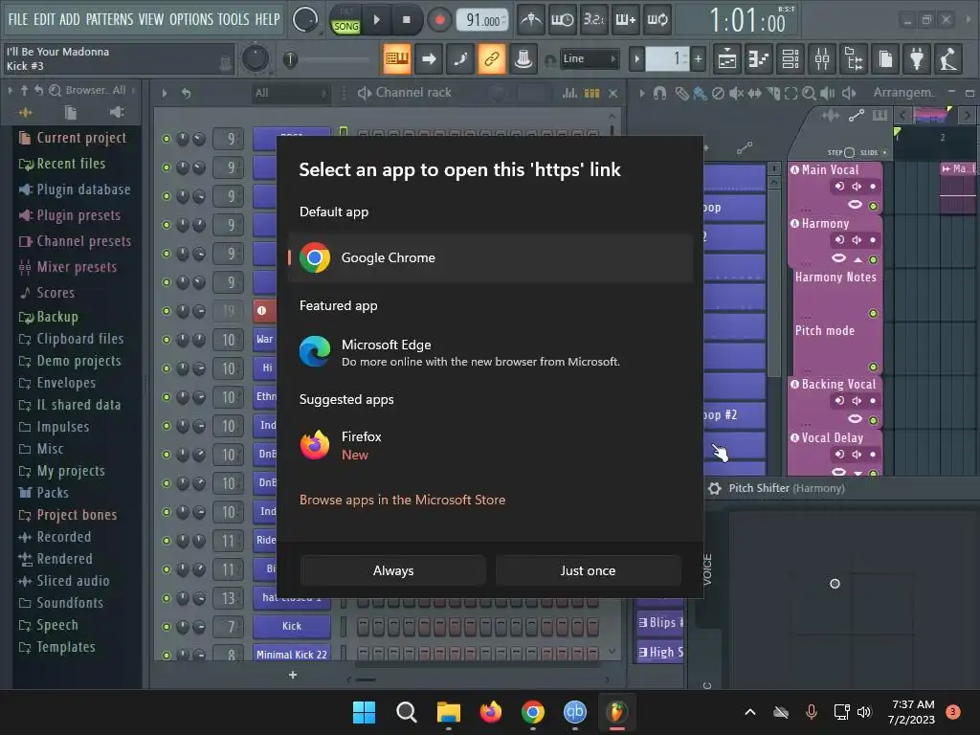Open the OPTIONS menu
Image resolution: width=980 pixels, height=735 pixels.
pyautogui.click(x=191, y=19)
